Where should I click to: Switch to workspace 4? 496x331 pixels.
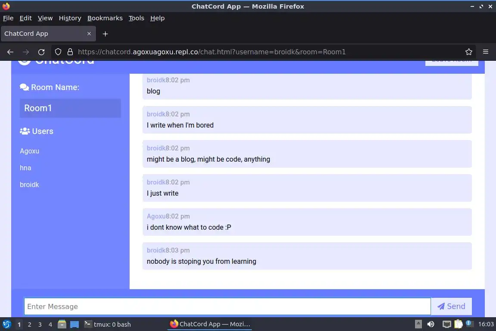pyautogui.click(x=50, y=325)
